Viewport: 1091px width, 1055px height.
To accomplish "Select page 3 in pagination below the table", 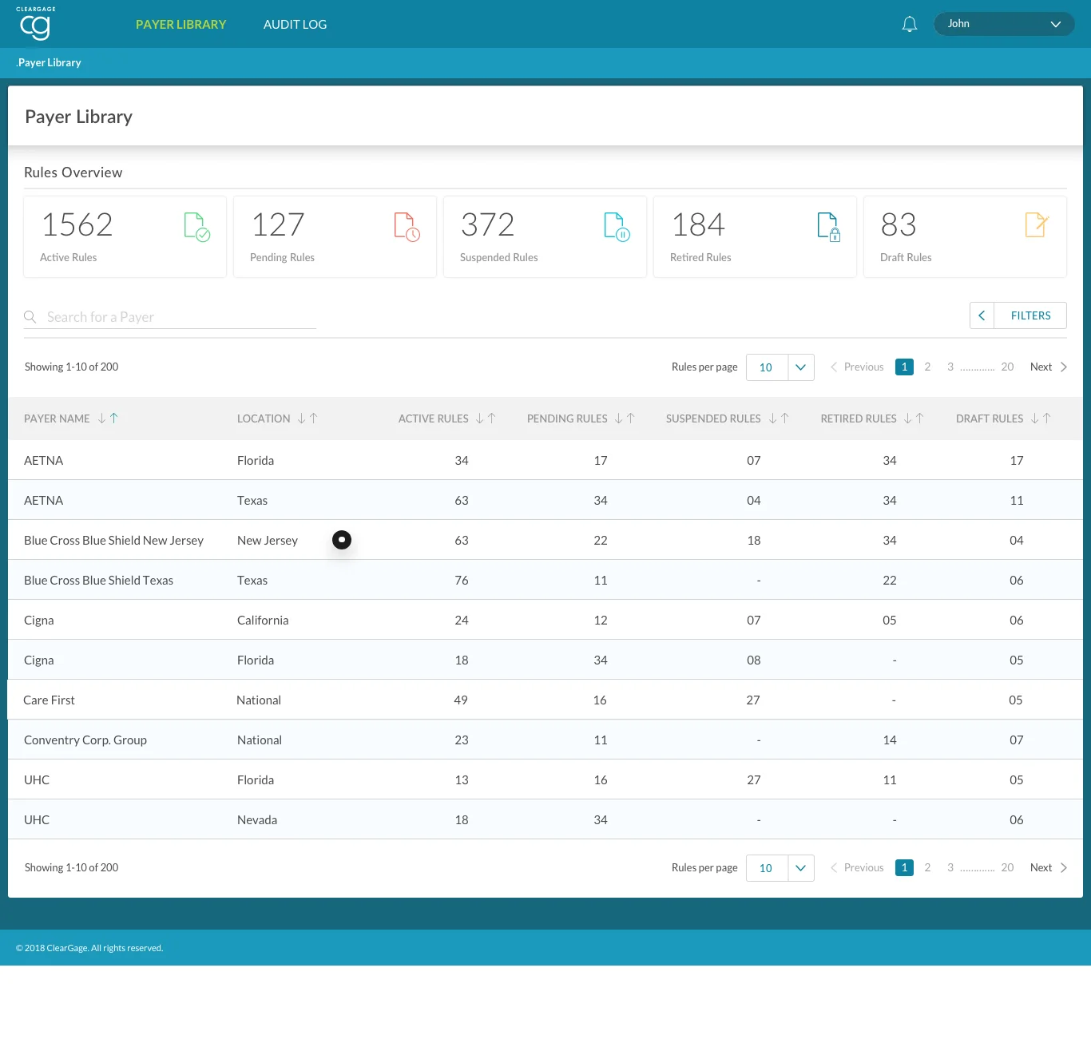I will tap(950, 868).
